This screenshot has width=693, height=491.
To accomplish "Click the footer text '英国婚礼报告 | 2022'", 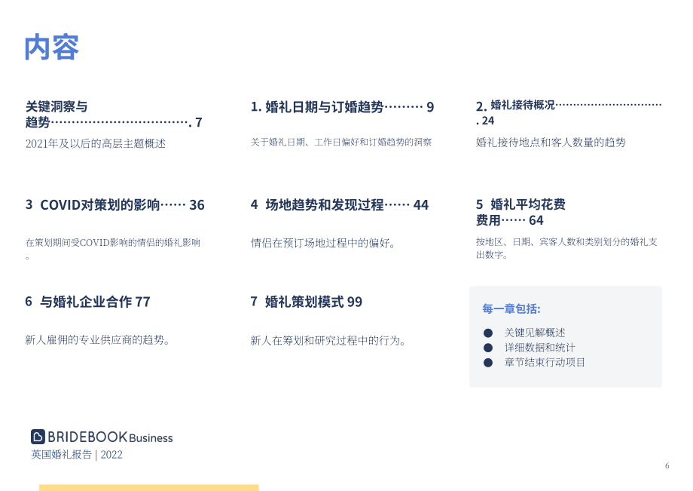I will 77,454.
